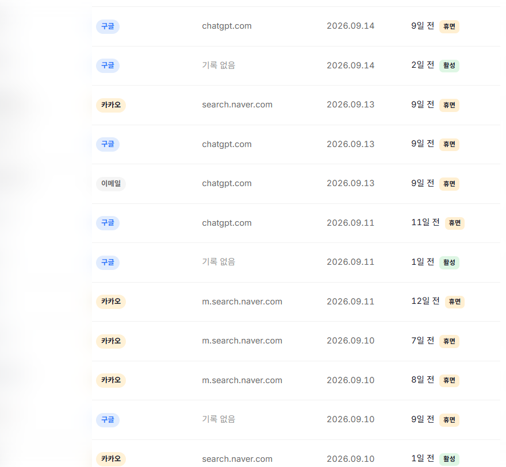Viewport: 506px width, 467px height.
Task: Click '9일 전' in the search.naver.com 2026.09.13 row
Action: (423, 105)
